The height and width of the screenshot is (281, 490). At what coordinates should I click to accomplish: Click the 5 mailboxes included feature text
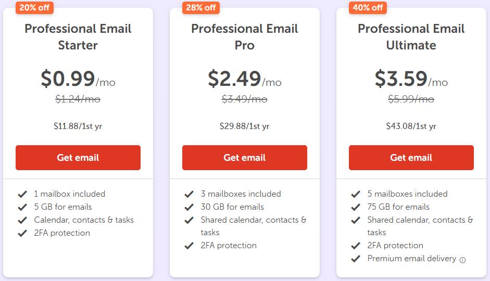point(407,194)
